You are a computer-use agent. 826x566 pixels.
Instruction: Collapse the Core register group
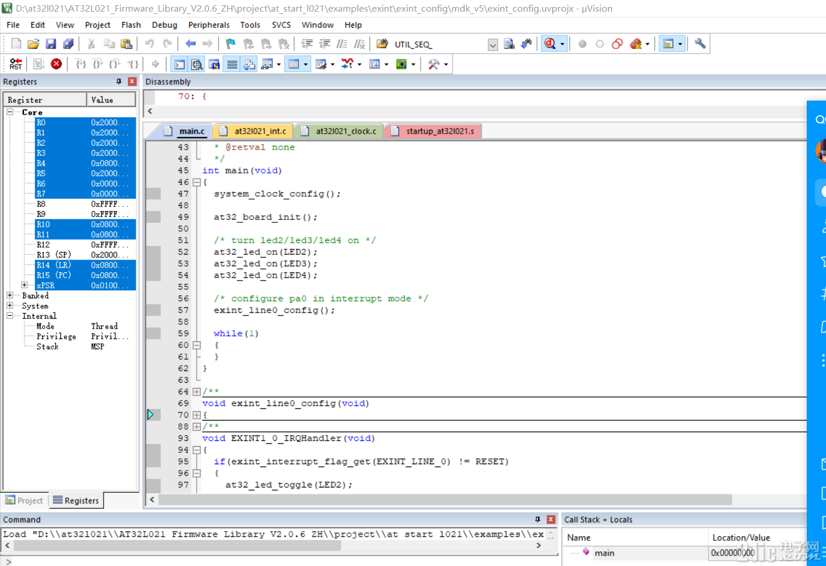10,112
